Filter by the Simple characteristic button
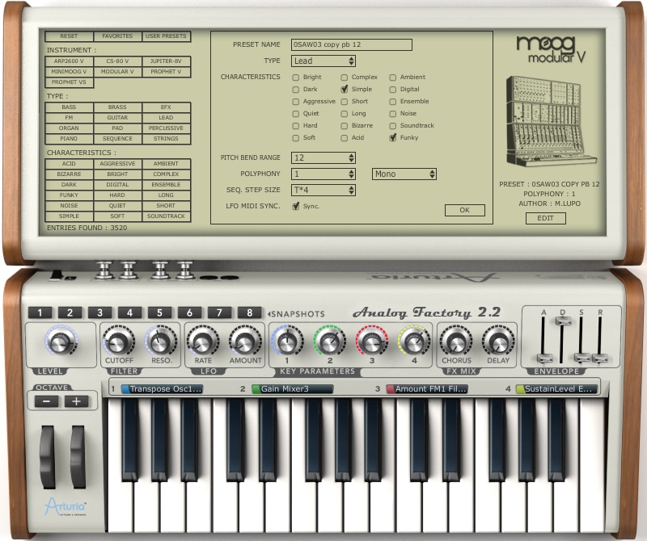Viewport: 647px width, 541px height. pos(69,216)
